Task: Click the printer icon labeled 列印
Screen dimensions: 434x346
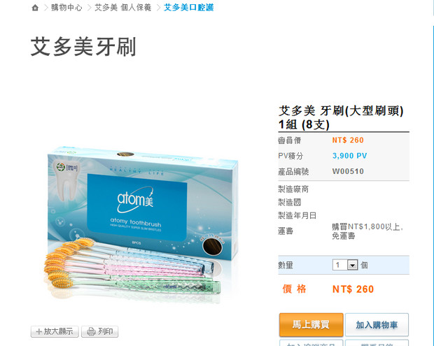Action: click(91, 331)
